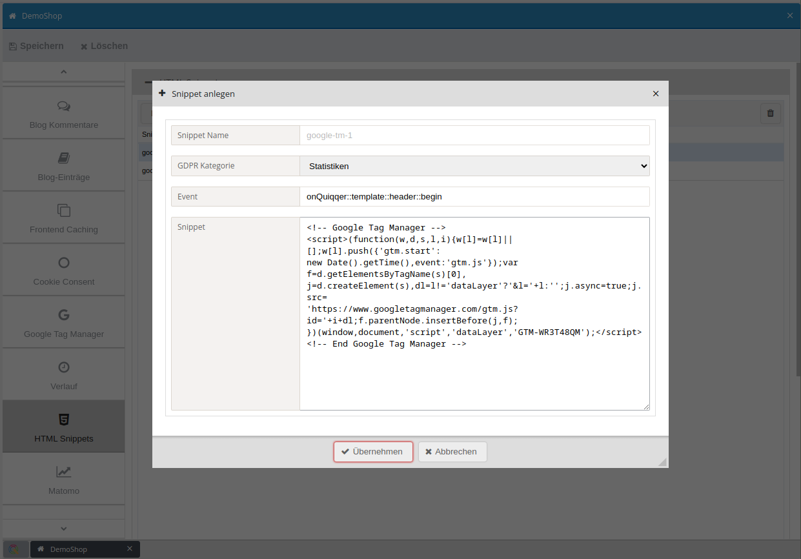Open Frontend Caching panel icon
The height and width of the screenshot is (559, 801).
[63, 210]
